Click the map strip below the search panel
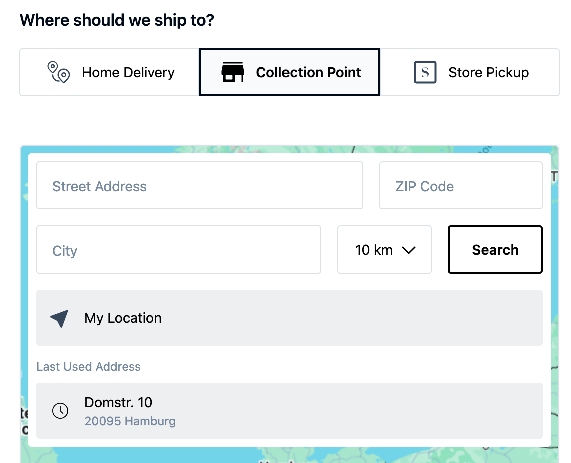 point(290,455)
